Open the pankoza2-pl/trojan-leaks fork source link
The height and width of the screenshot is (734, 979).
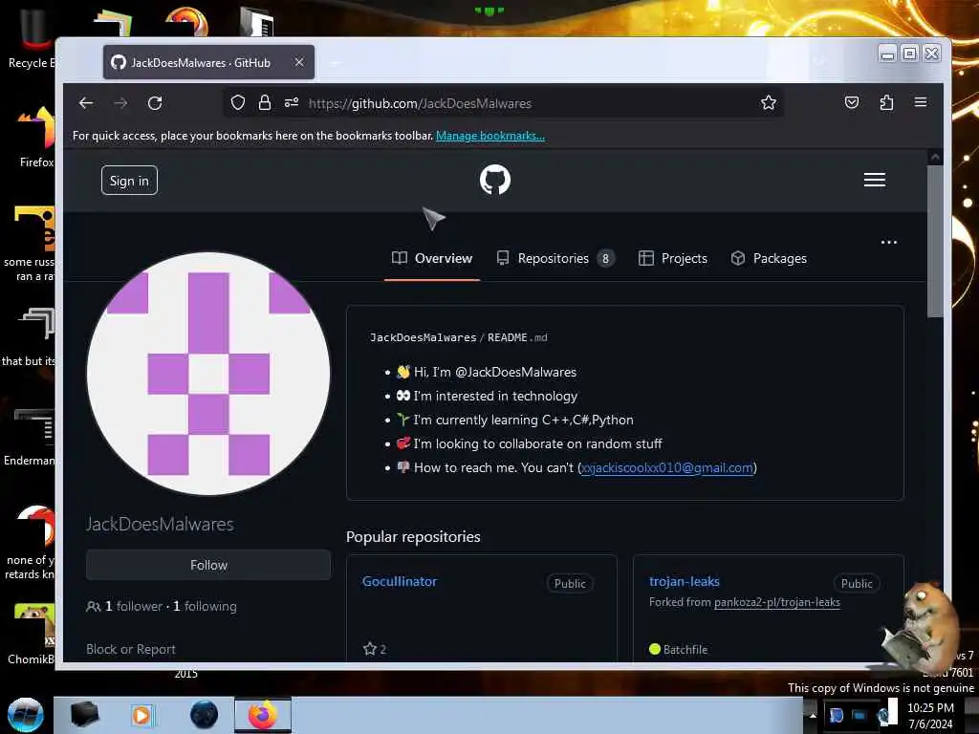tap(777, 602)
